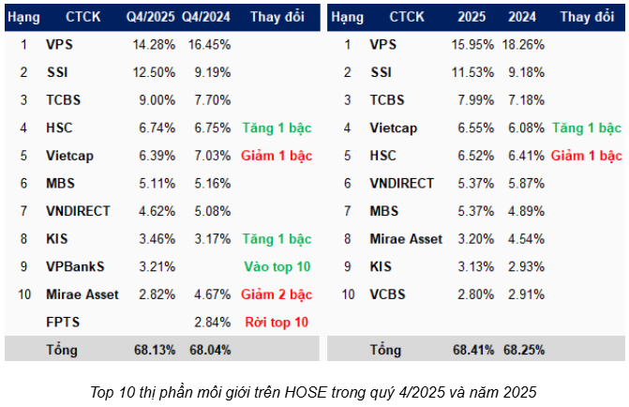Click the italic caption below the tables

[315, 391]
